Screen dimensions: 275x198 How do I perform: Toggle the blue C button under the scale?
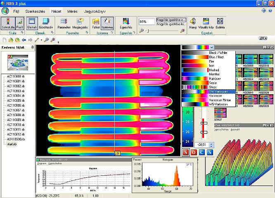coord(202,153)
